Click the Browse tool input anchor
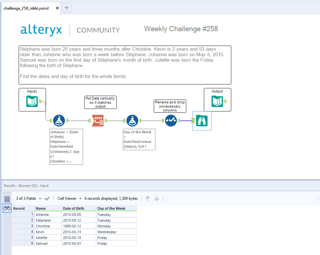 click(x=193, y=121)
